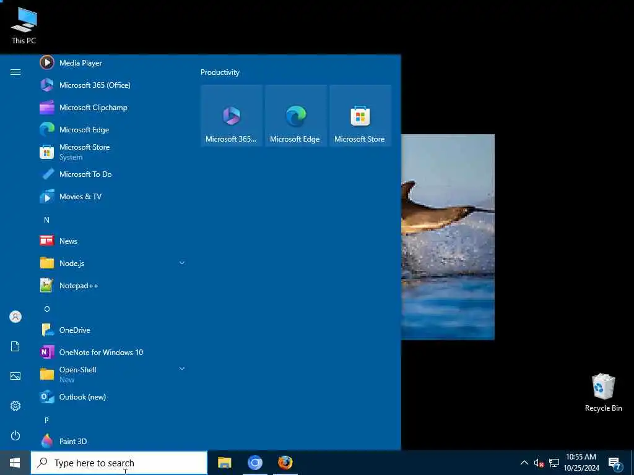
Task: Jump to letter O section header
Action: click(x=47, y=309)
